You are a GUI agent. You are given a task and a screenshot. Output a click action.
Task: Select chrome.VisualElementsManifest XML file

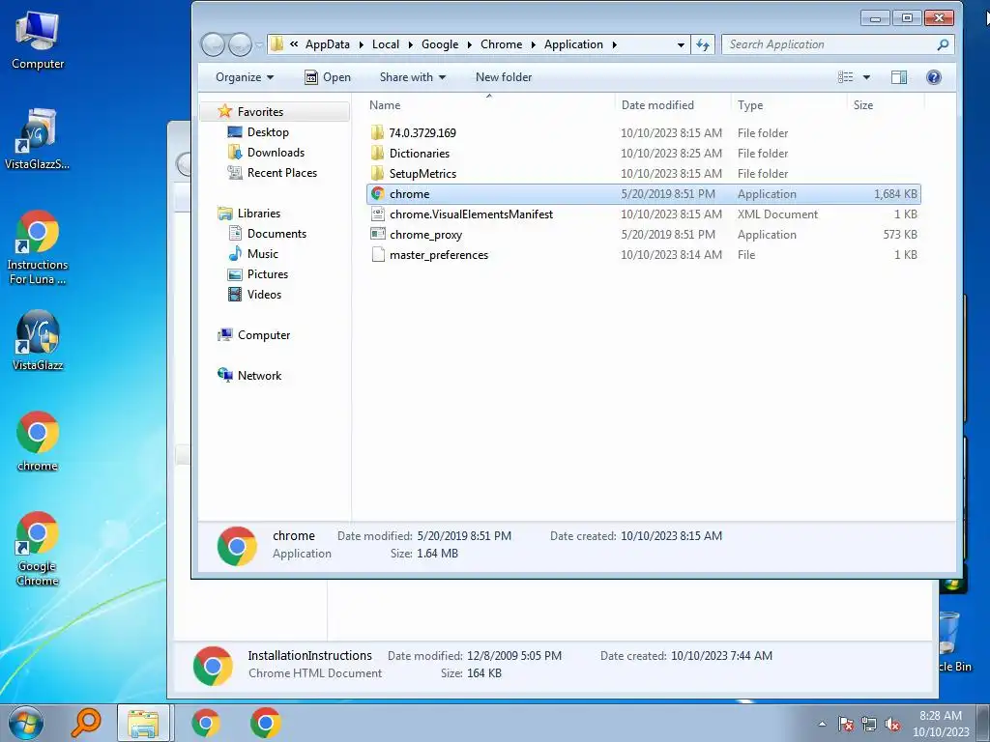[643, 214]
